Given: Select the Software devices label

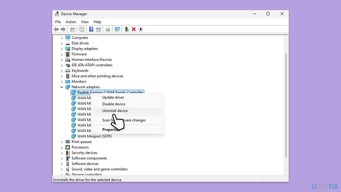Looking at the screenshot, I should 85,164.
